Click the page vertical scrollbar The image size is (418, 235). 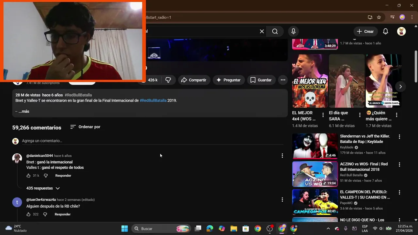[416, 66]
